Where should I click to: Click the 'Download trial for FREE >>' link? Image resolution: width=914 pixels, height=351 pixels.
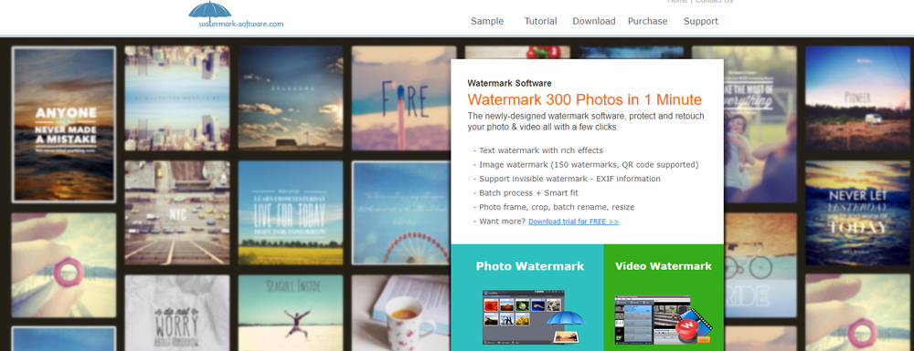click(573, 222)
